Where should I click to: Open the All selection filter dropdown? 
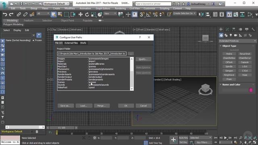coord(43,14)
